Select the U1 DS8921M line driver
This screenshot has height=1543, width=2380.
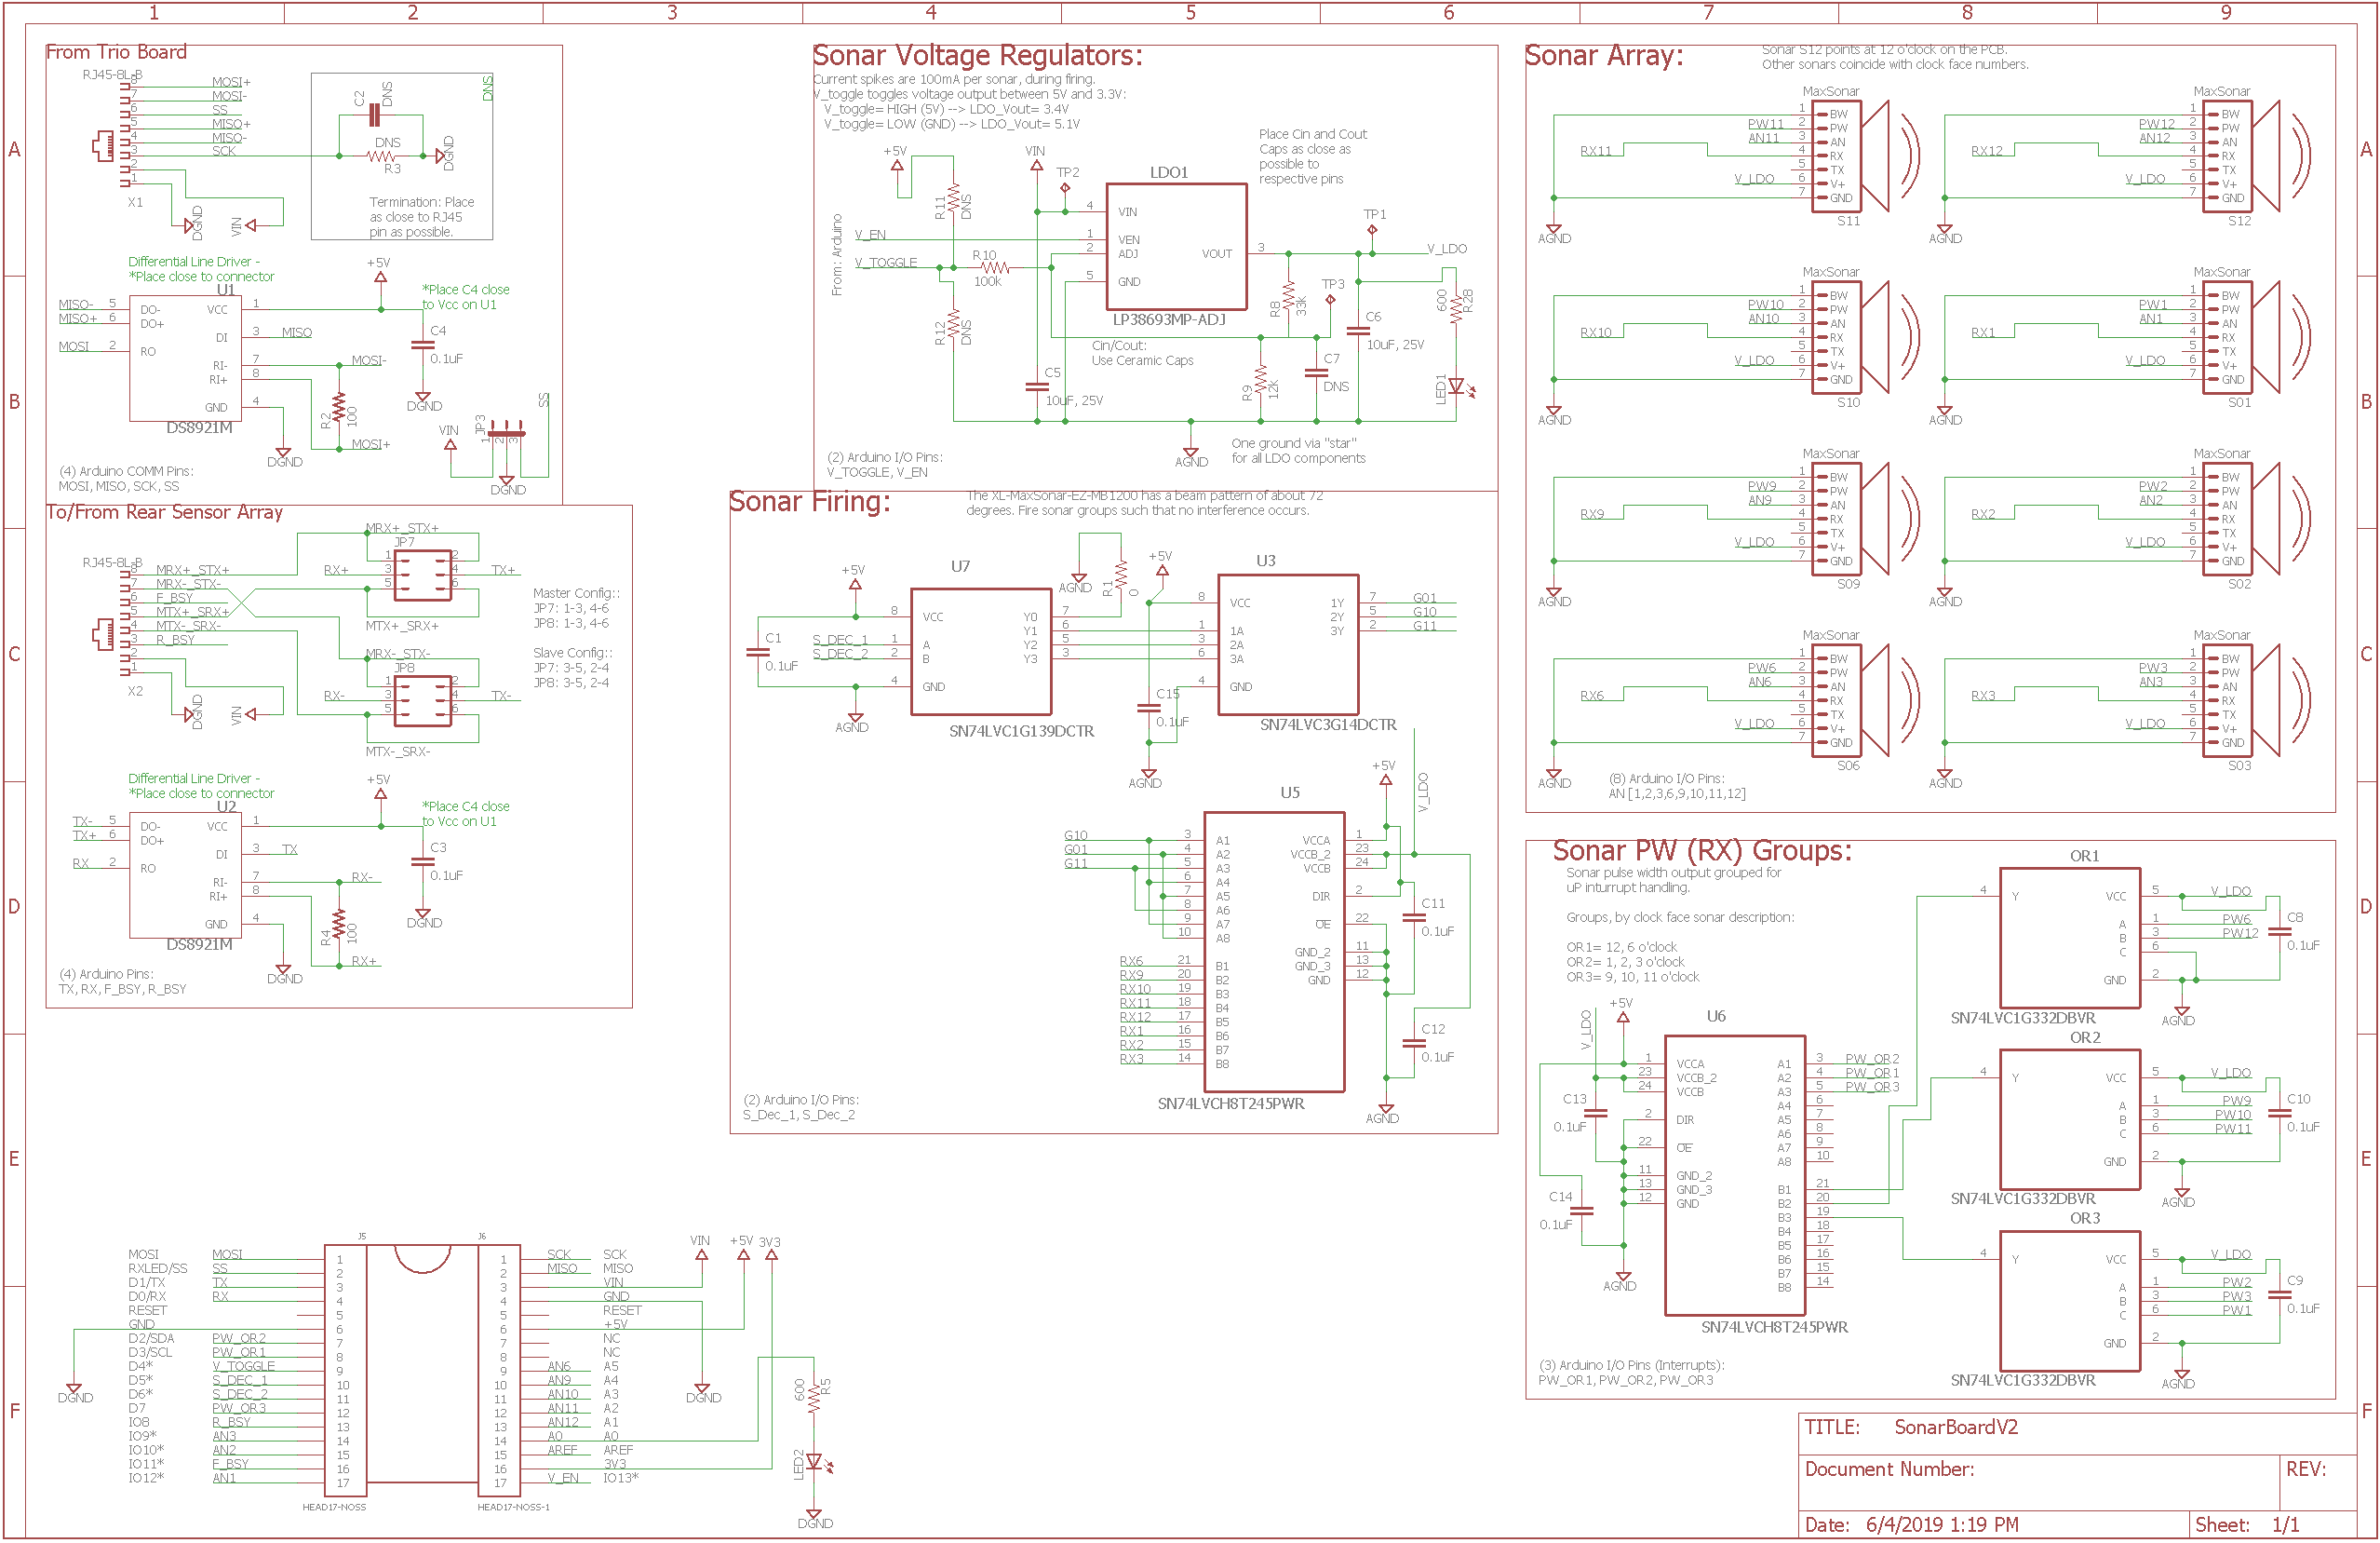coord(185,359)
